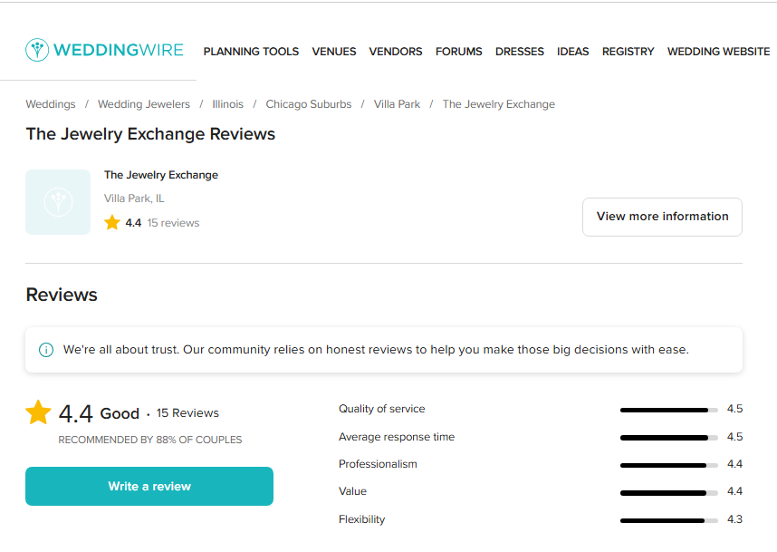The height and width of the screenshot is (552, 777).
Task: Click the Flexibility rating bar
Action: tap(669, 521)
